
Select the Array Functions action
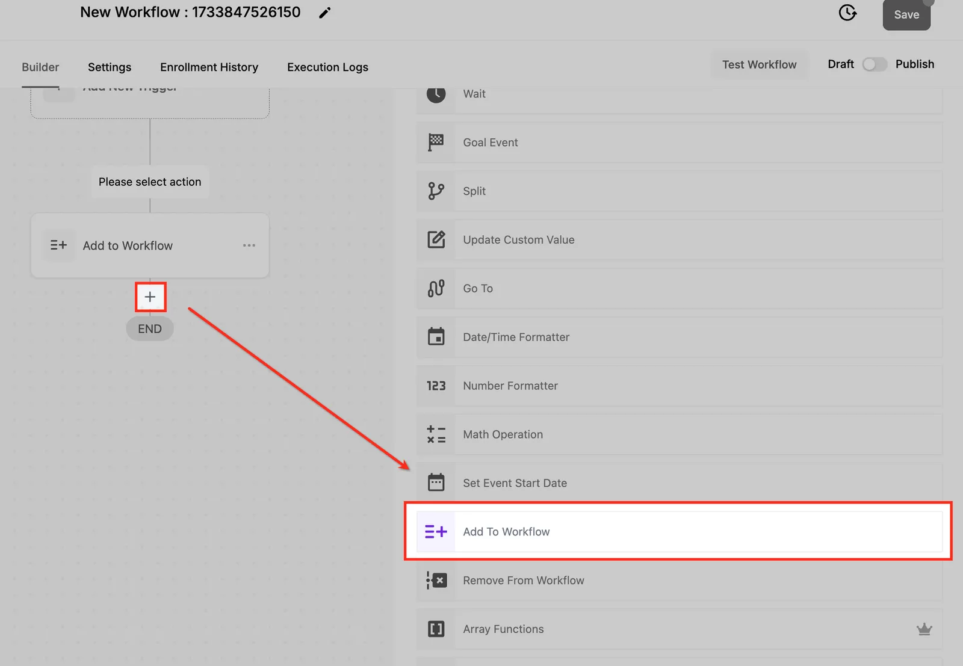(680, 629)
